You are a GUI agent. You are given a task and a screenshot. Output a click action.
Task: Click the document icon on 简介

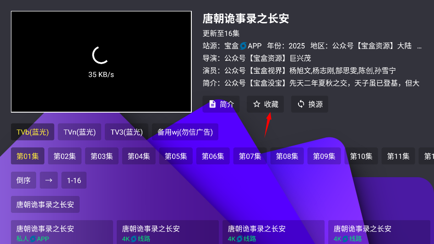[x=212, y=104]
